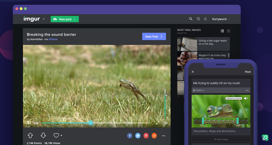Go to Next Post
272x145 pixels.
coord(154,36)
